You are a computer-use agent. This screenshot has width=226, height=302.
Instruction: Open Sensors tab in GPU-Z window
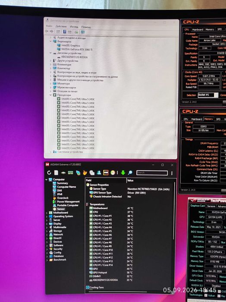[211, 206]
